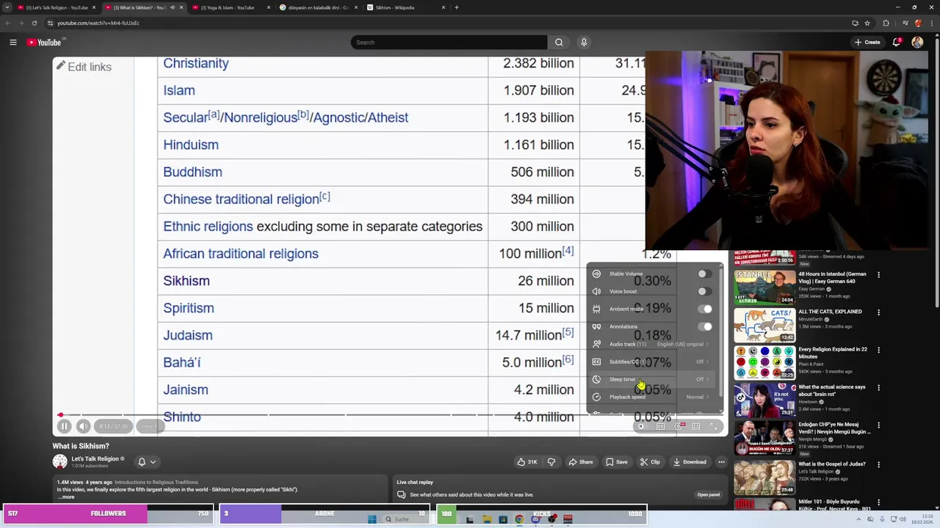Click the search magnifier button
This screenshot has height=528, width=940.
click(559, 43)
